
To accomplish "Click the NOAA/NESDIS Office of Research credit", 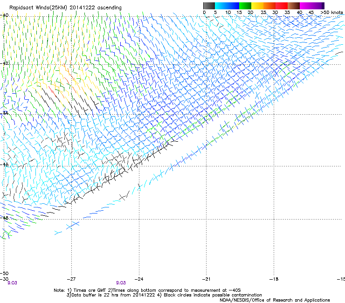I will pyautogui.click(x=275, y=300).
